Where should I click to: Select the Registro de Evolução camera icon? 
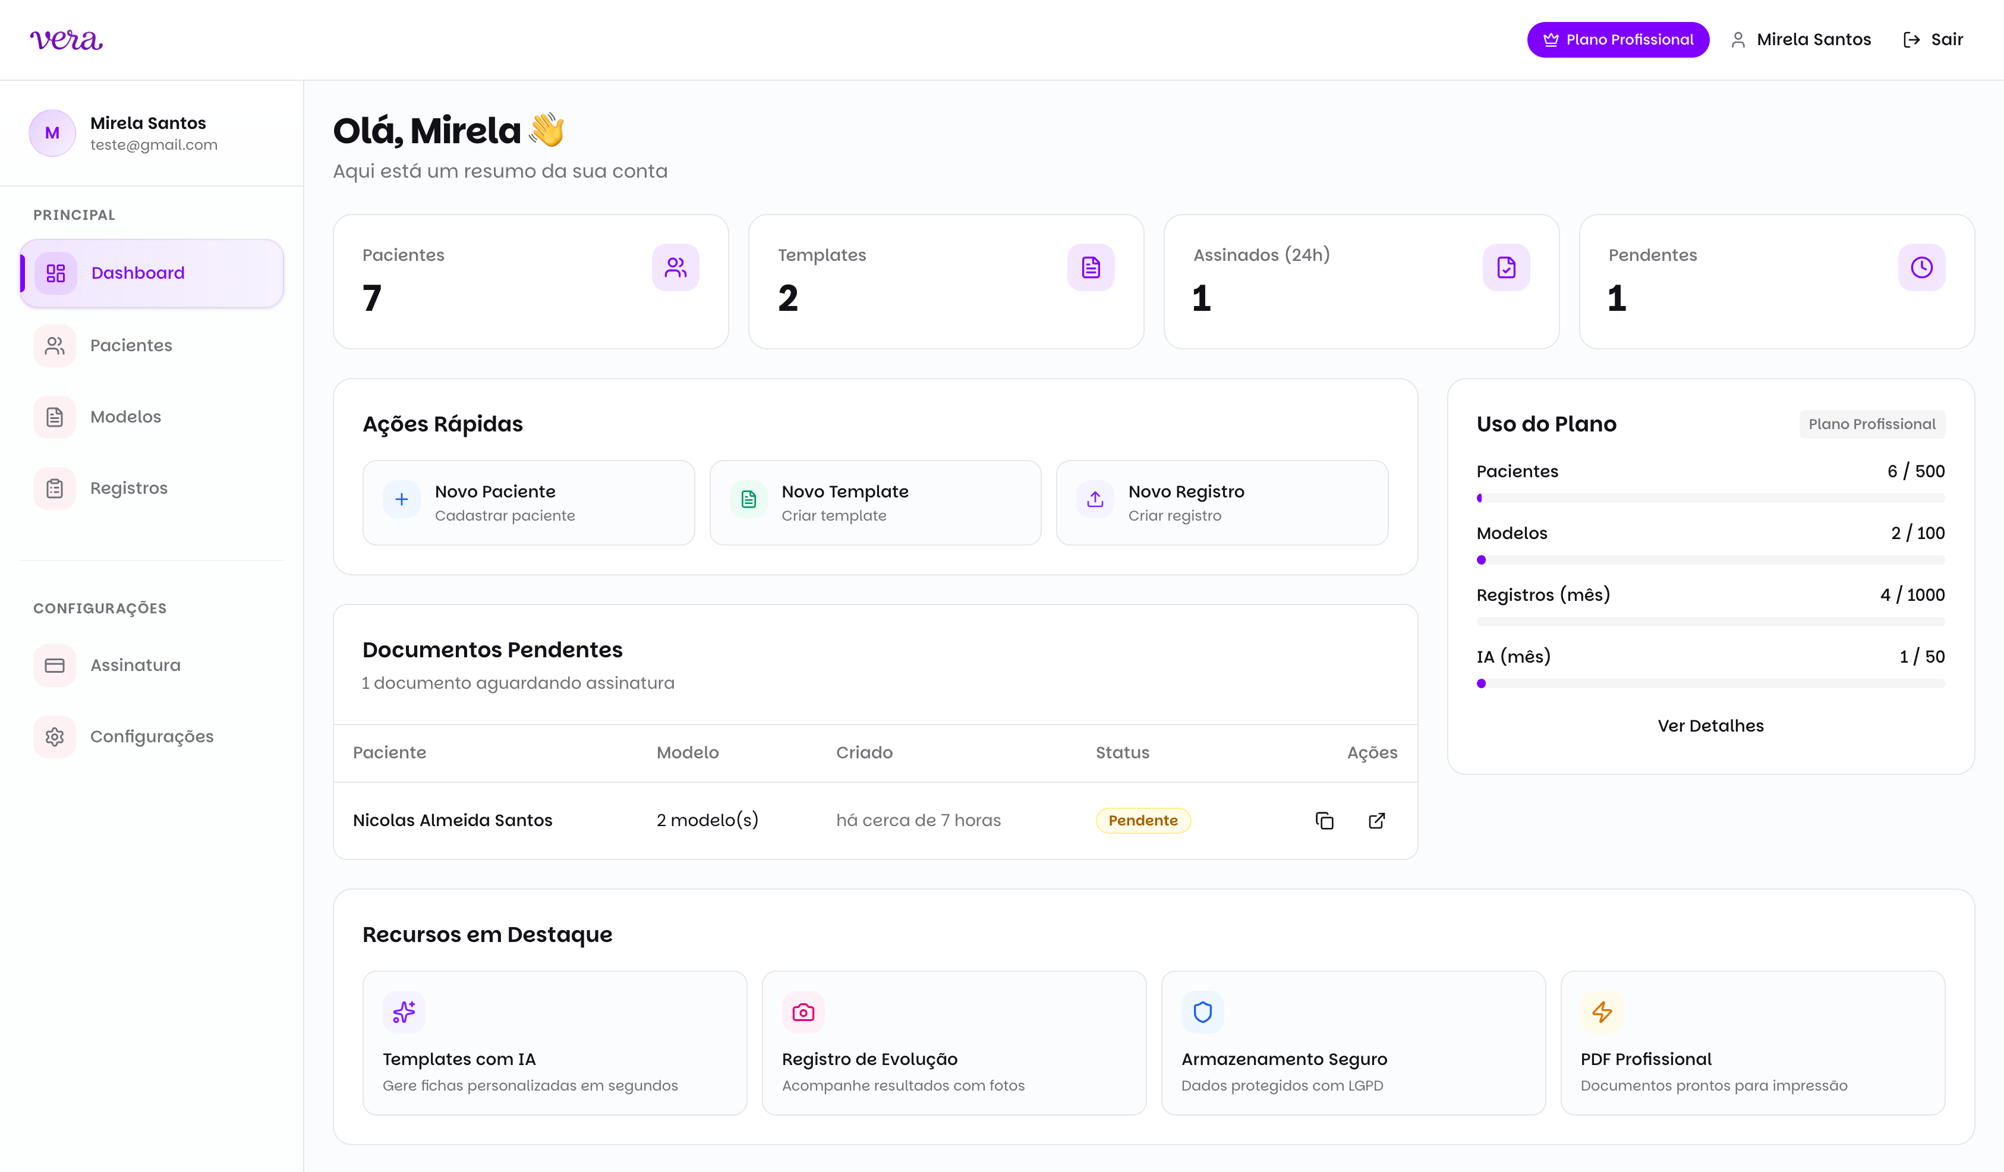pyautogui.click(x=802, y=1012)
